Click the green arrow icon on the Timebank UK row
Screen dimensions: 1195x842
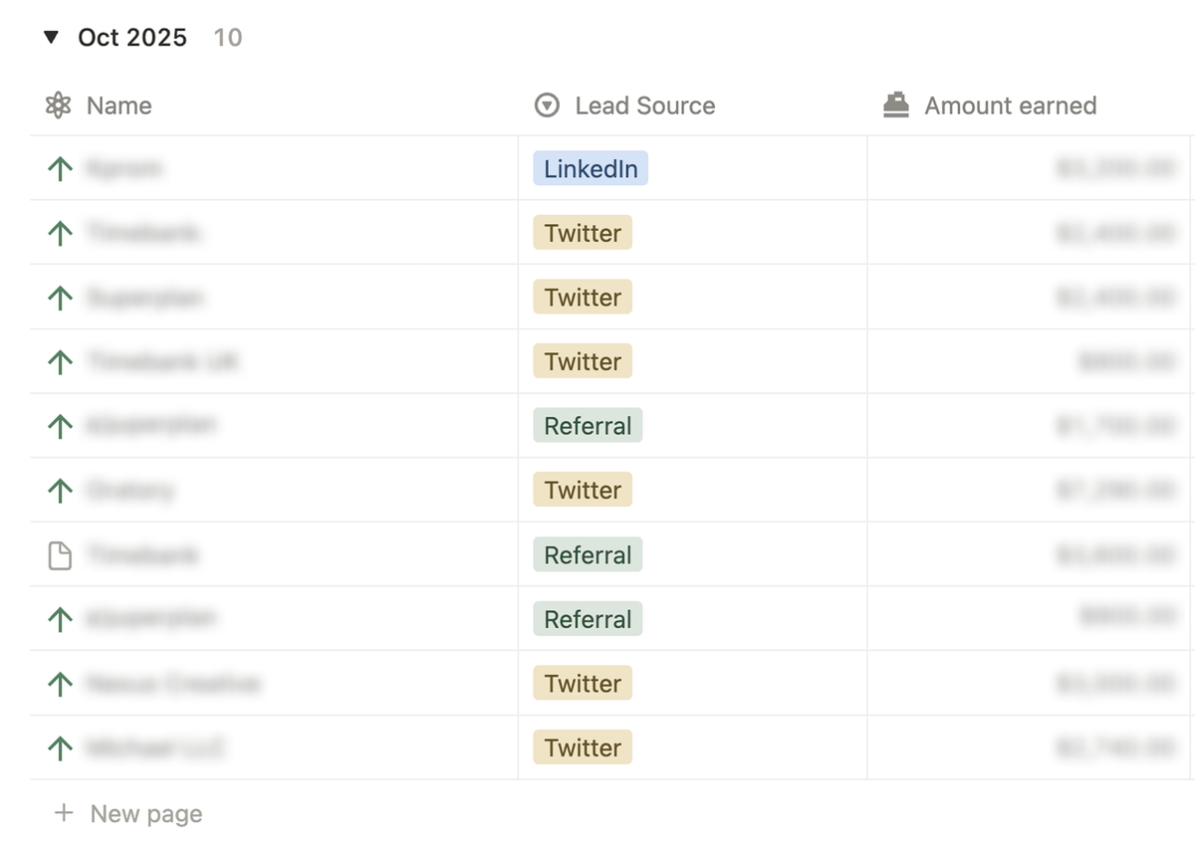[x=60, y=361]
